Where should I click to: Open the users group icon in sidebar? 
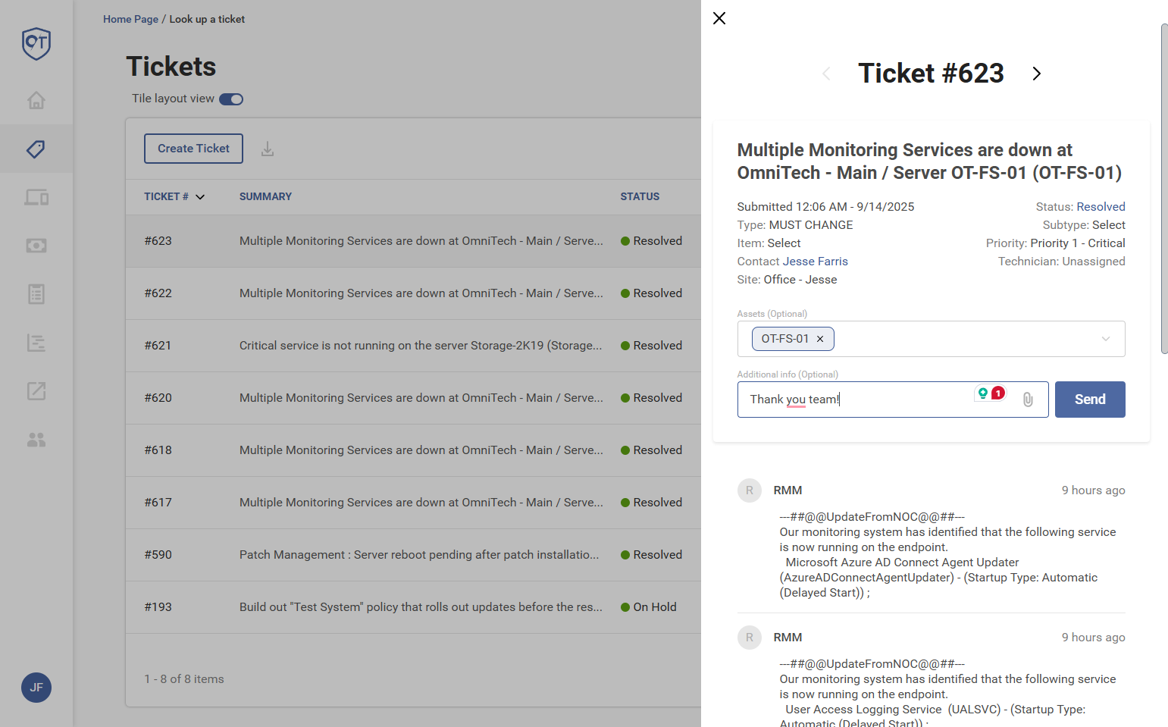click(36, 440)
